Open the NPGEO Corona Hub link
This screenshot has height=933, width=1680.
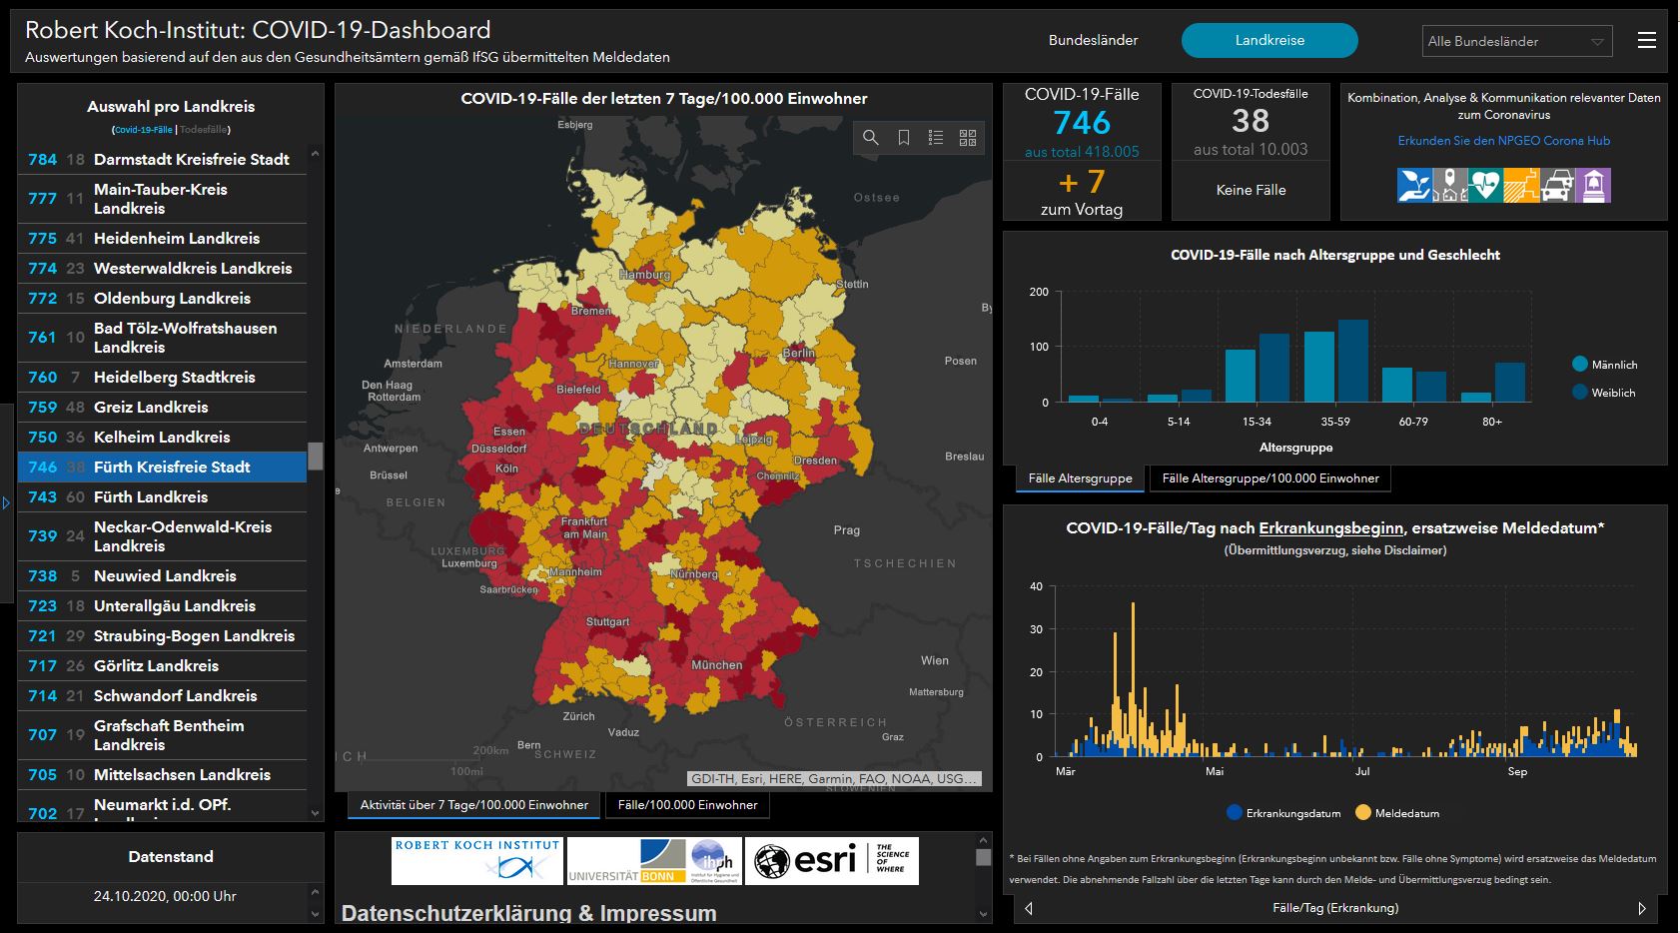pos(1503,141)
